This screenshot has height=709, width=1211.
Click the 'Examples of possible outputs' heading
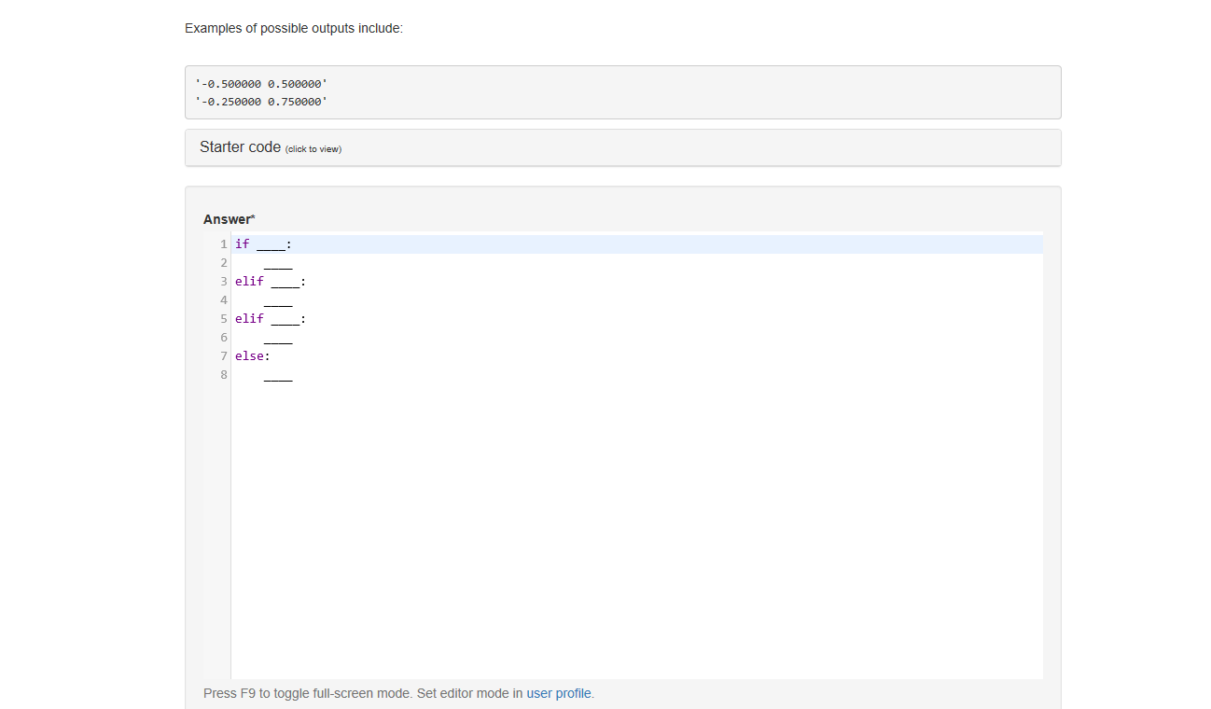tap(294, 28)
